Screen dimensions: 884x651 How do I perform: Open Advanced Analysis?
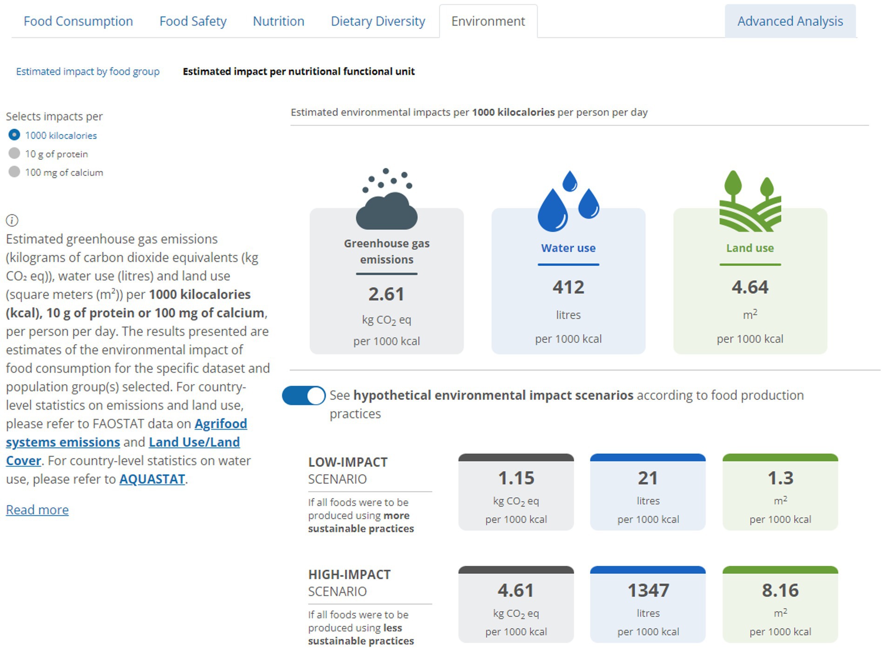790,21
